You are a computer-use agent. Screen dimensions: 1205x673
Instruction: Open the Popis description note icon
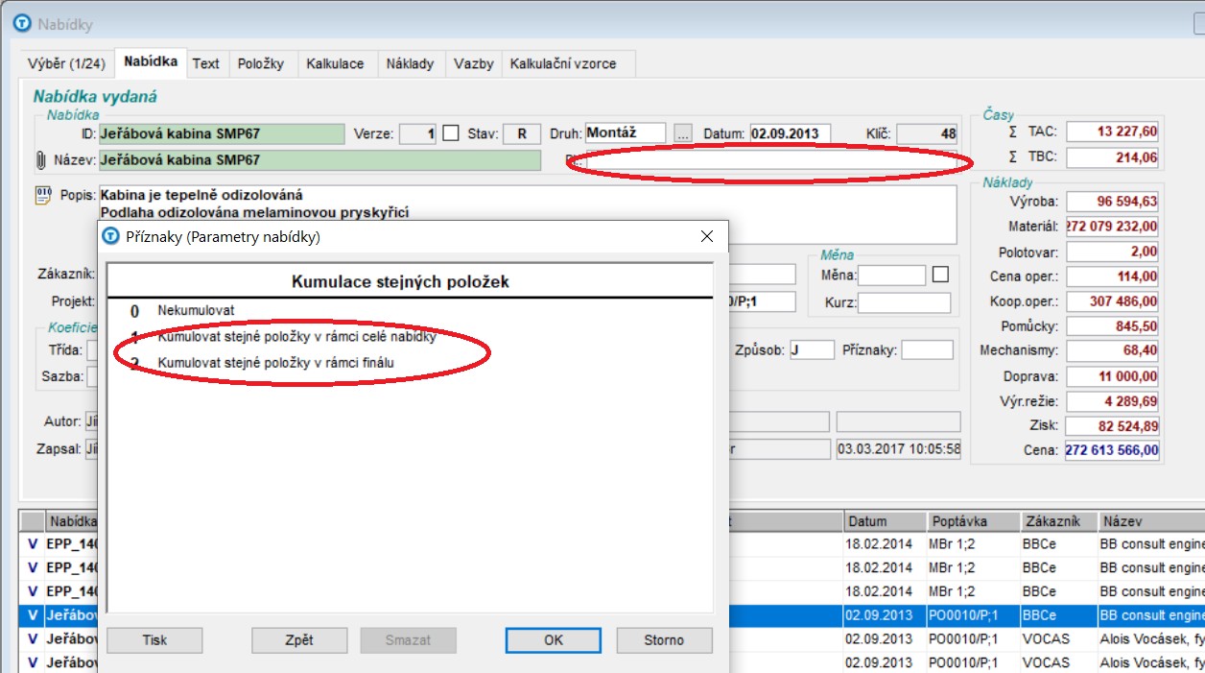click(x=41, y=196)
